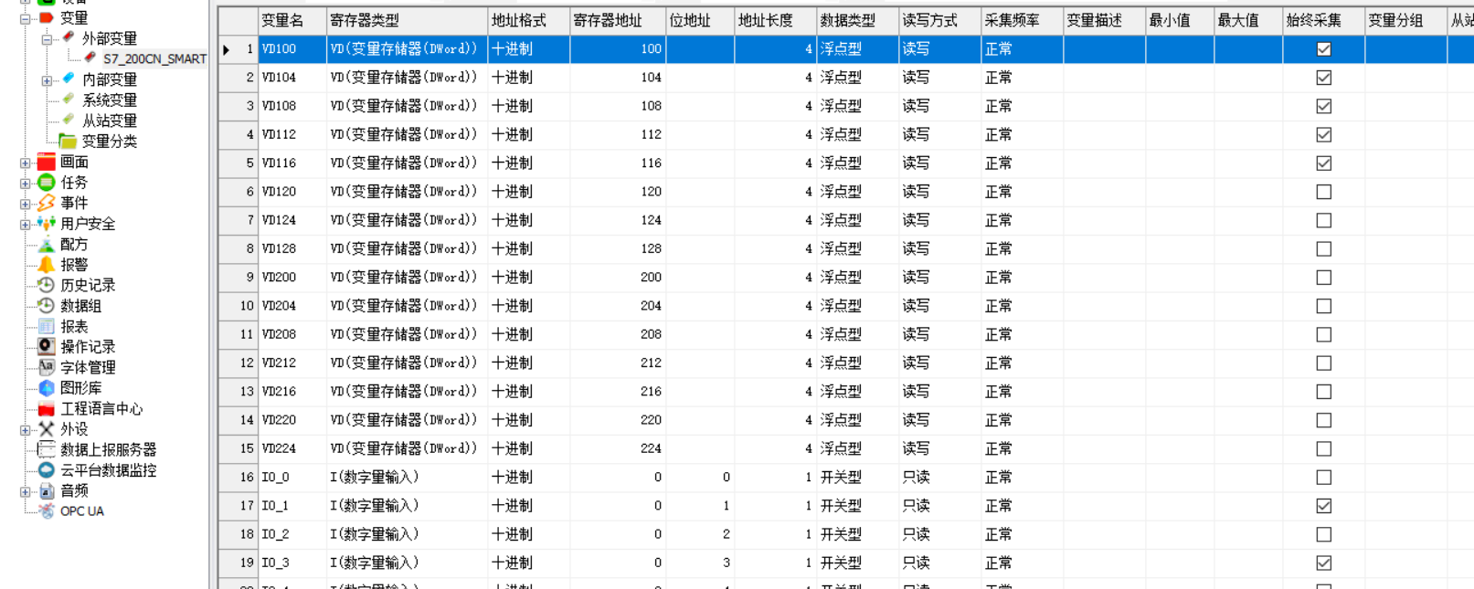Click the 报警 bell icon
Image resolution: width=1474 pixels, height=589 pixels.
[x=47, y=265]
